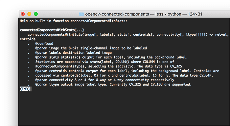Click the text CV_16U in the ltype line

click(x=156, y=84)
